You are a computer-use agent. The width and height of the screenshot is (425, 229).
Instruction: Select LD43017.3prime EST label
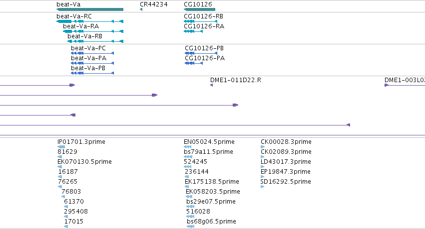pyautogui.click(x=286, y=162)
